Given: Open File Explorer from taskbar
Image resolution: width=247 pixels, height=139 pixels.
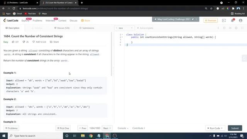Looking at the screenshot, I should click(83, 136).
